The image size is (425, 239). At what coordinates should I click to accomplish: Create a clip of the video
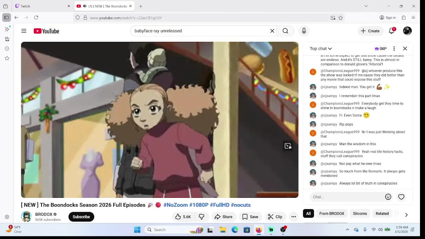coord(275,217)
